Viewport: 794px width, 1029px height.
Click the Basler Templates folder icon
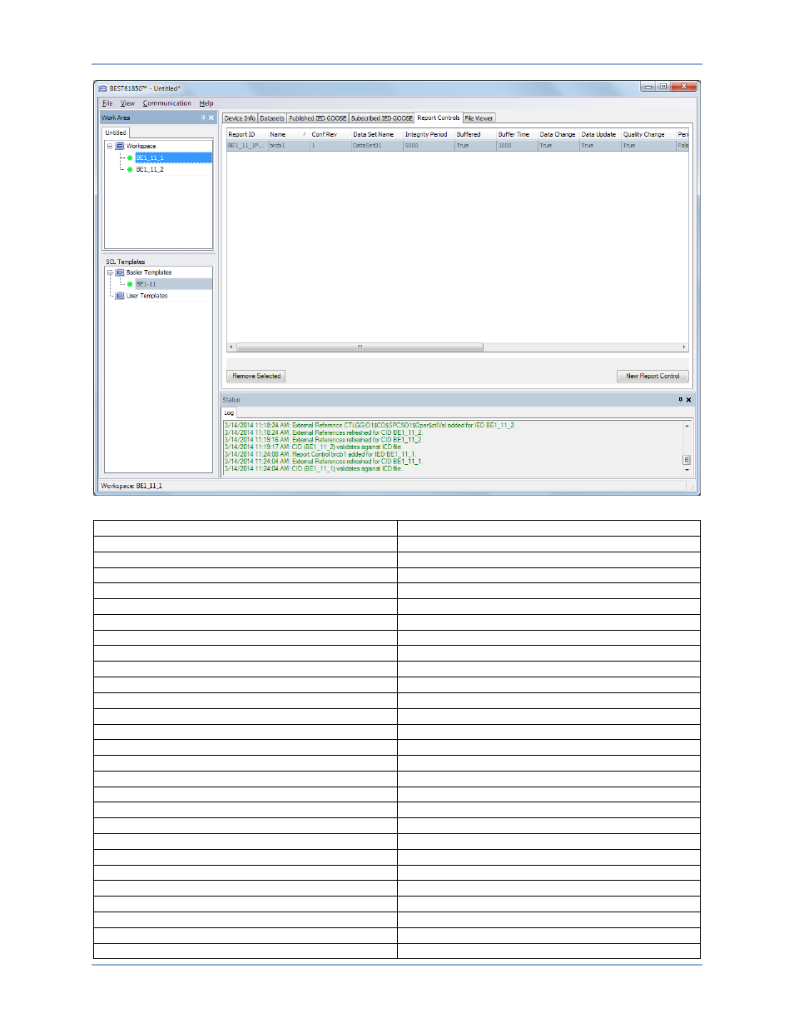coord(120,272)
